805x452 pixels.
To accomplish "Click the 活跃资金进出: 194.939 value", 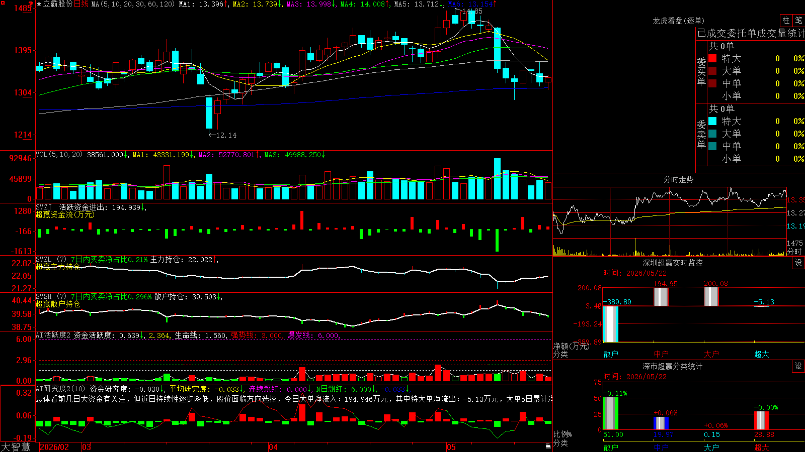I will pyautogui.click(x=100, y=207).
